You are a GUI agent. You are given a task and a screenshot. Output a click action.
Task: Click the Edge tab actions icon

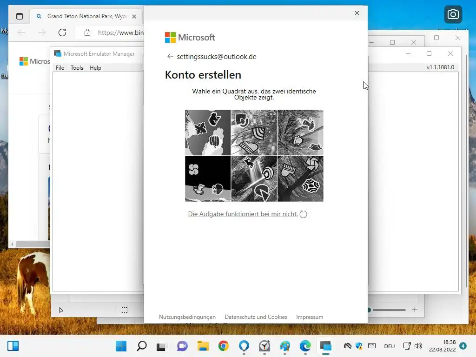click(20, 16)
